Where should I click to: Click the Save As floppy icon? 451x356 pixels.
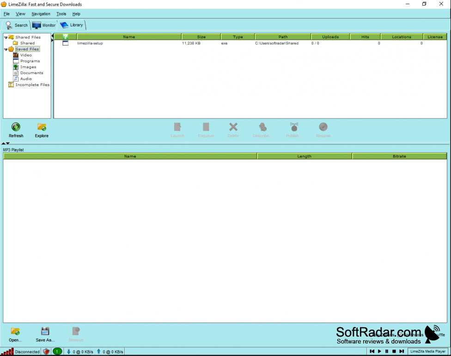point(45,331)
